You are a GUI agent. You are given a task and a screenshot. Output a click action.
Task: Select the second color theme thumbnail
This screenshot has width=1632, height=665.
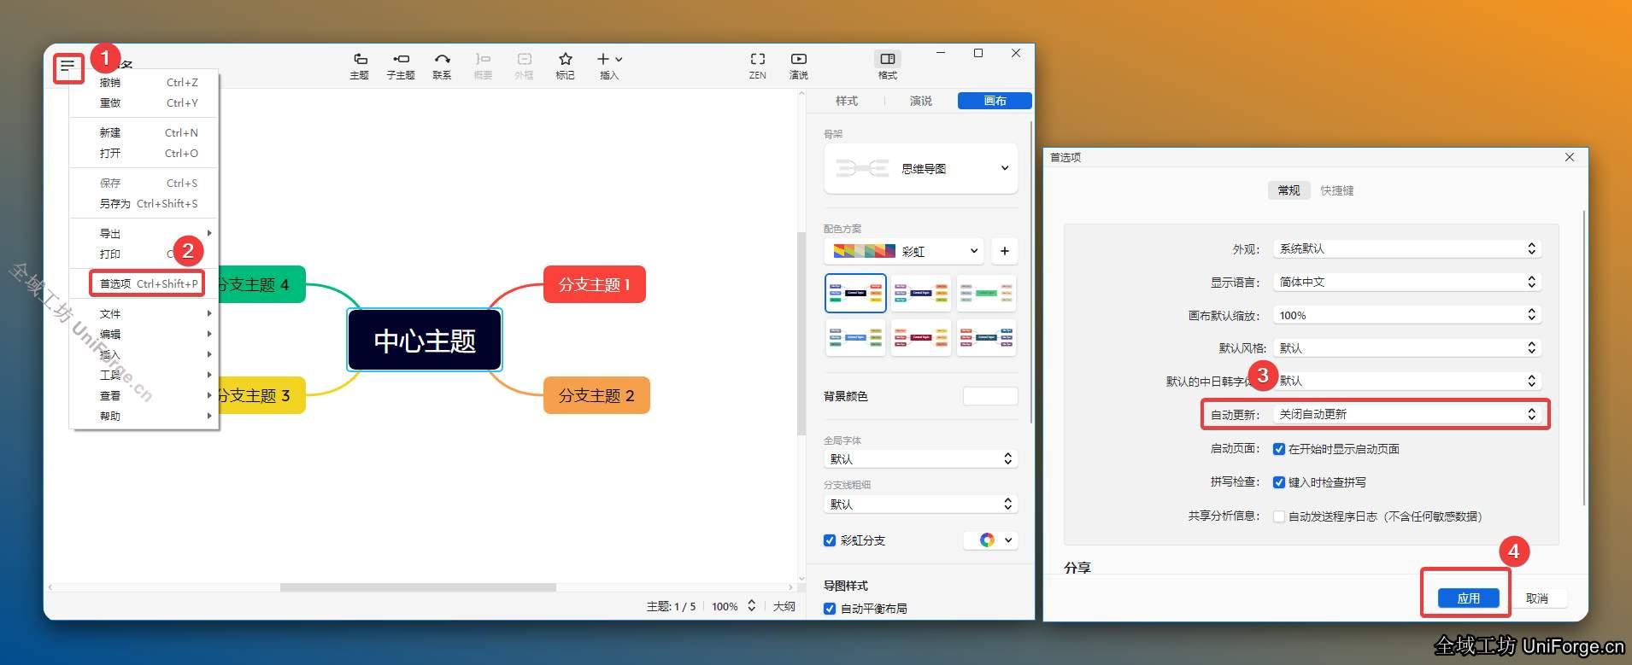[x=921, y=293]
